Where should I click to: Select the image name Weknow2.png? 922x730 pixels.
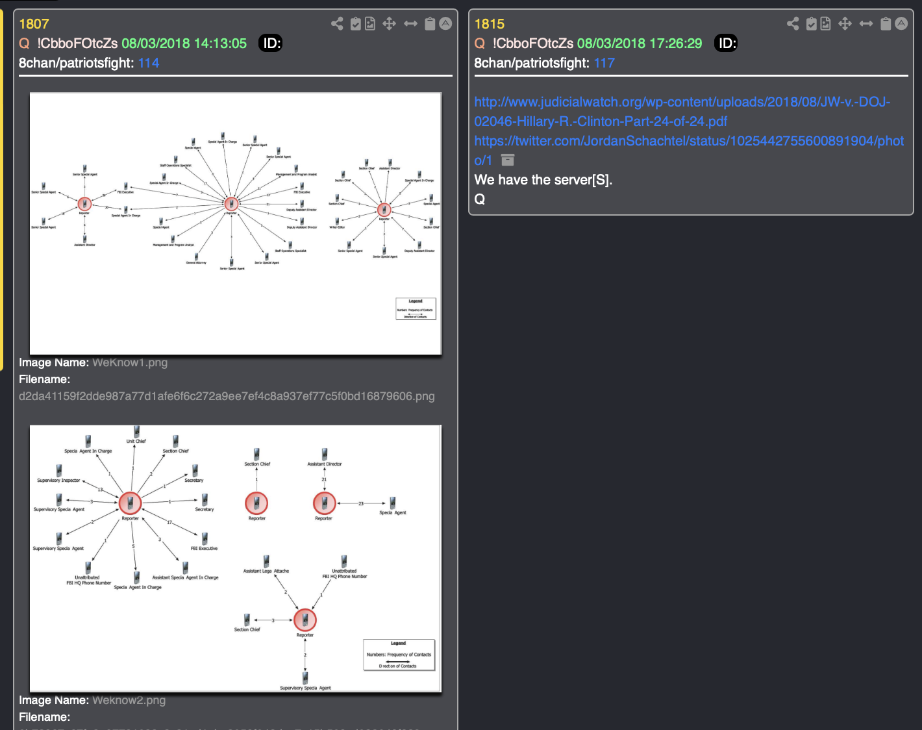coord(129,700)
